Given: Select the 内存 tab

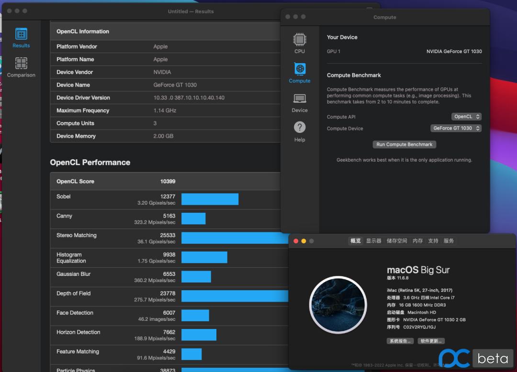Looking at the screenshot, I should [418, 241].
